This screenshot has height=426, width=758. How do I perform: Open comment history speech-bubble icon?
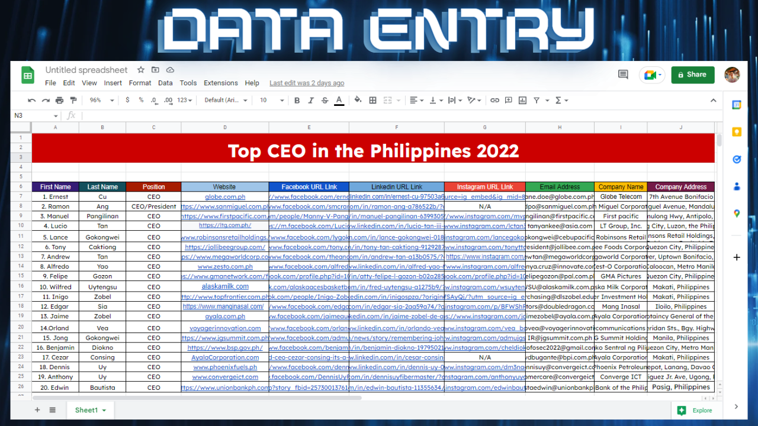tap(623, 75)
